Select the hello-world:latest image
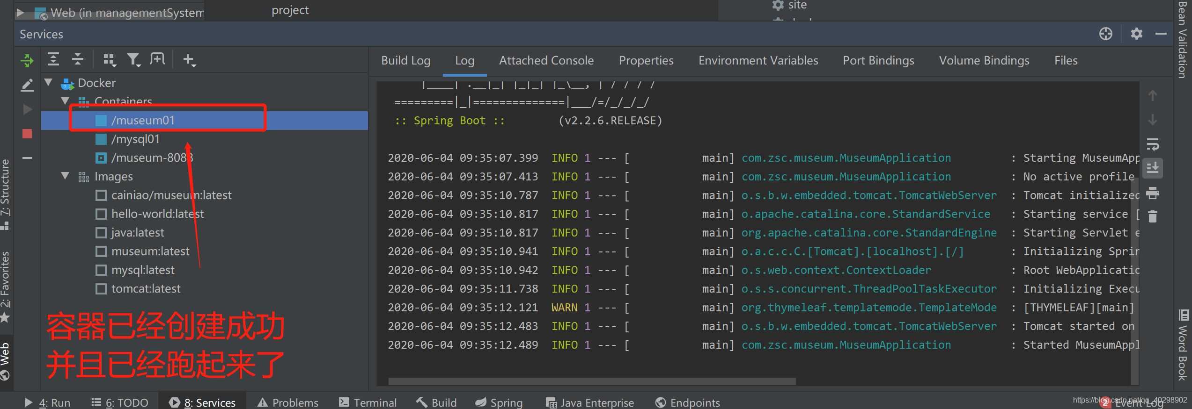Screen dimensions: 1192x409 point(157,214)
